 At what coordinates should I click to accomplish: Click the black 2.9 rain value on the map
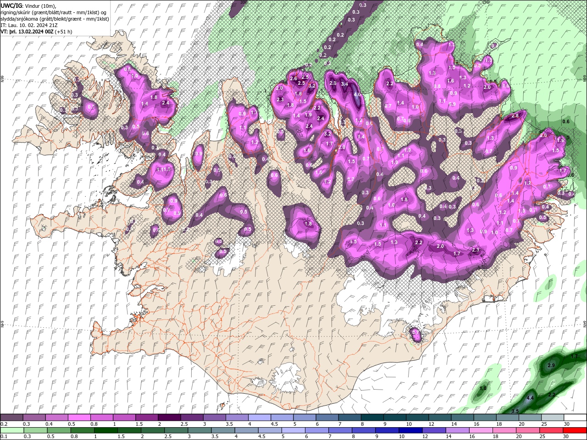pos(552,365)
